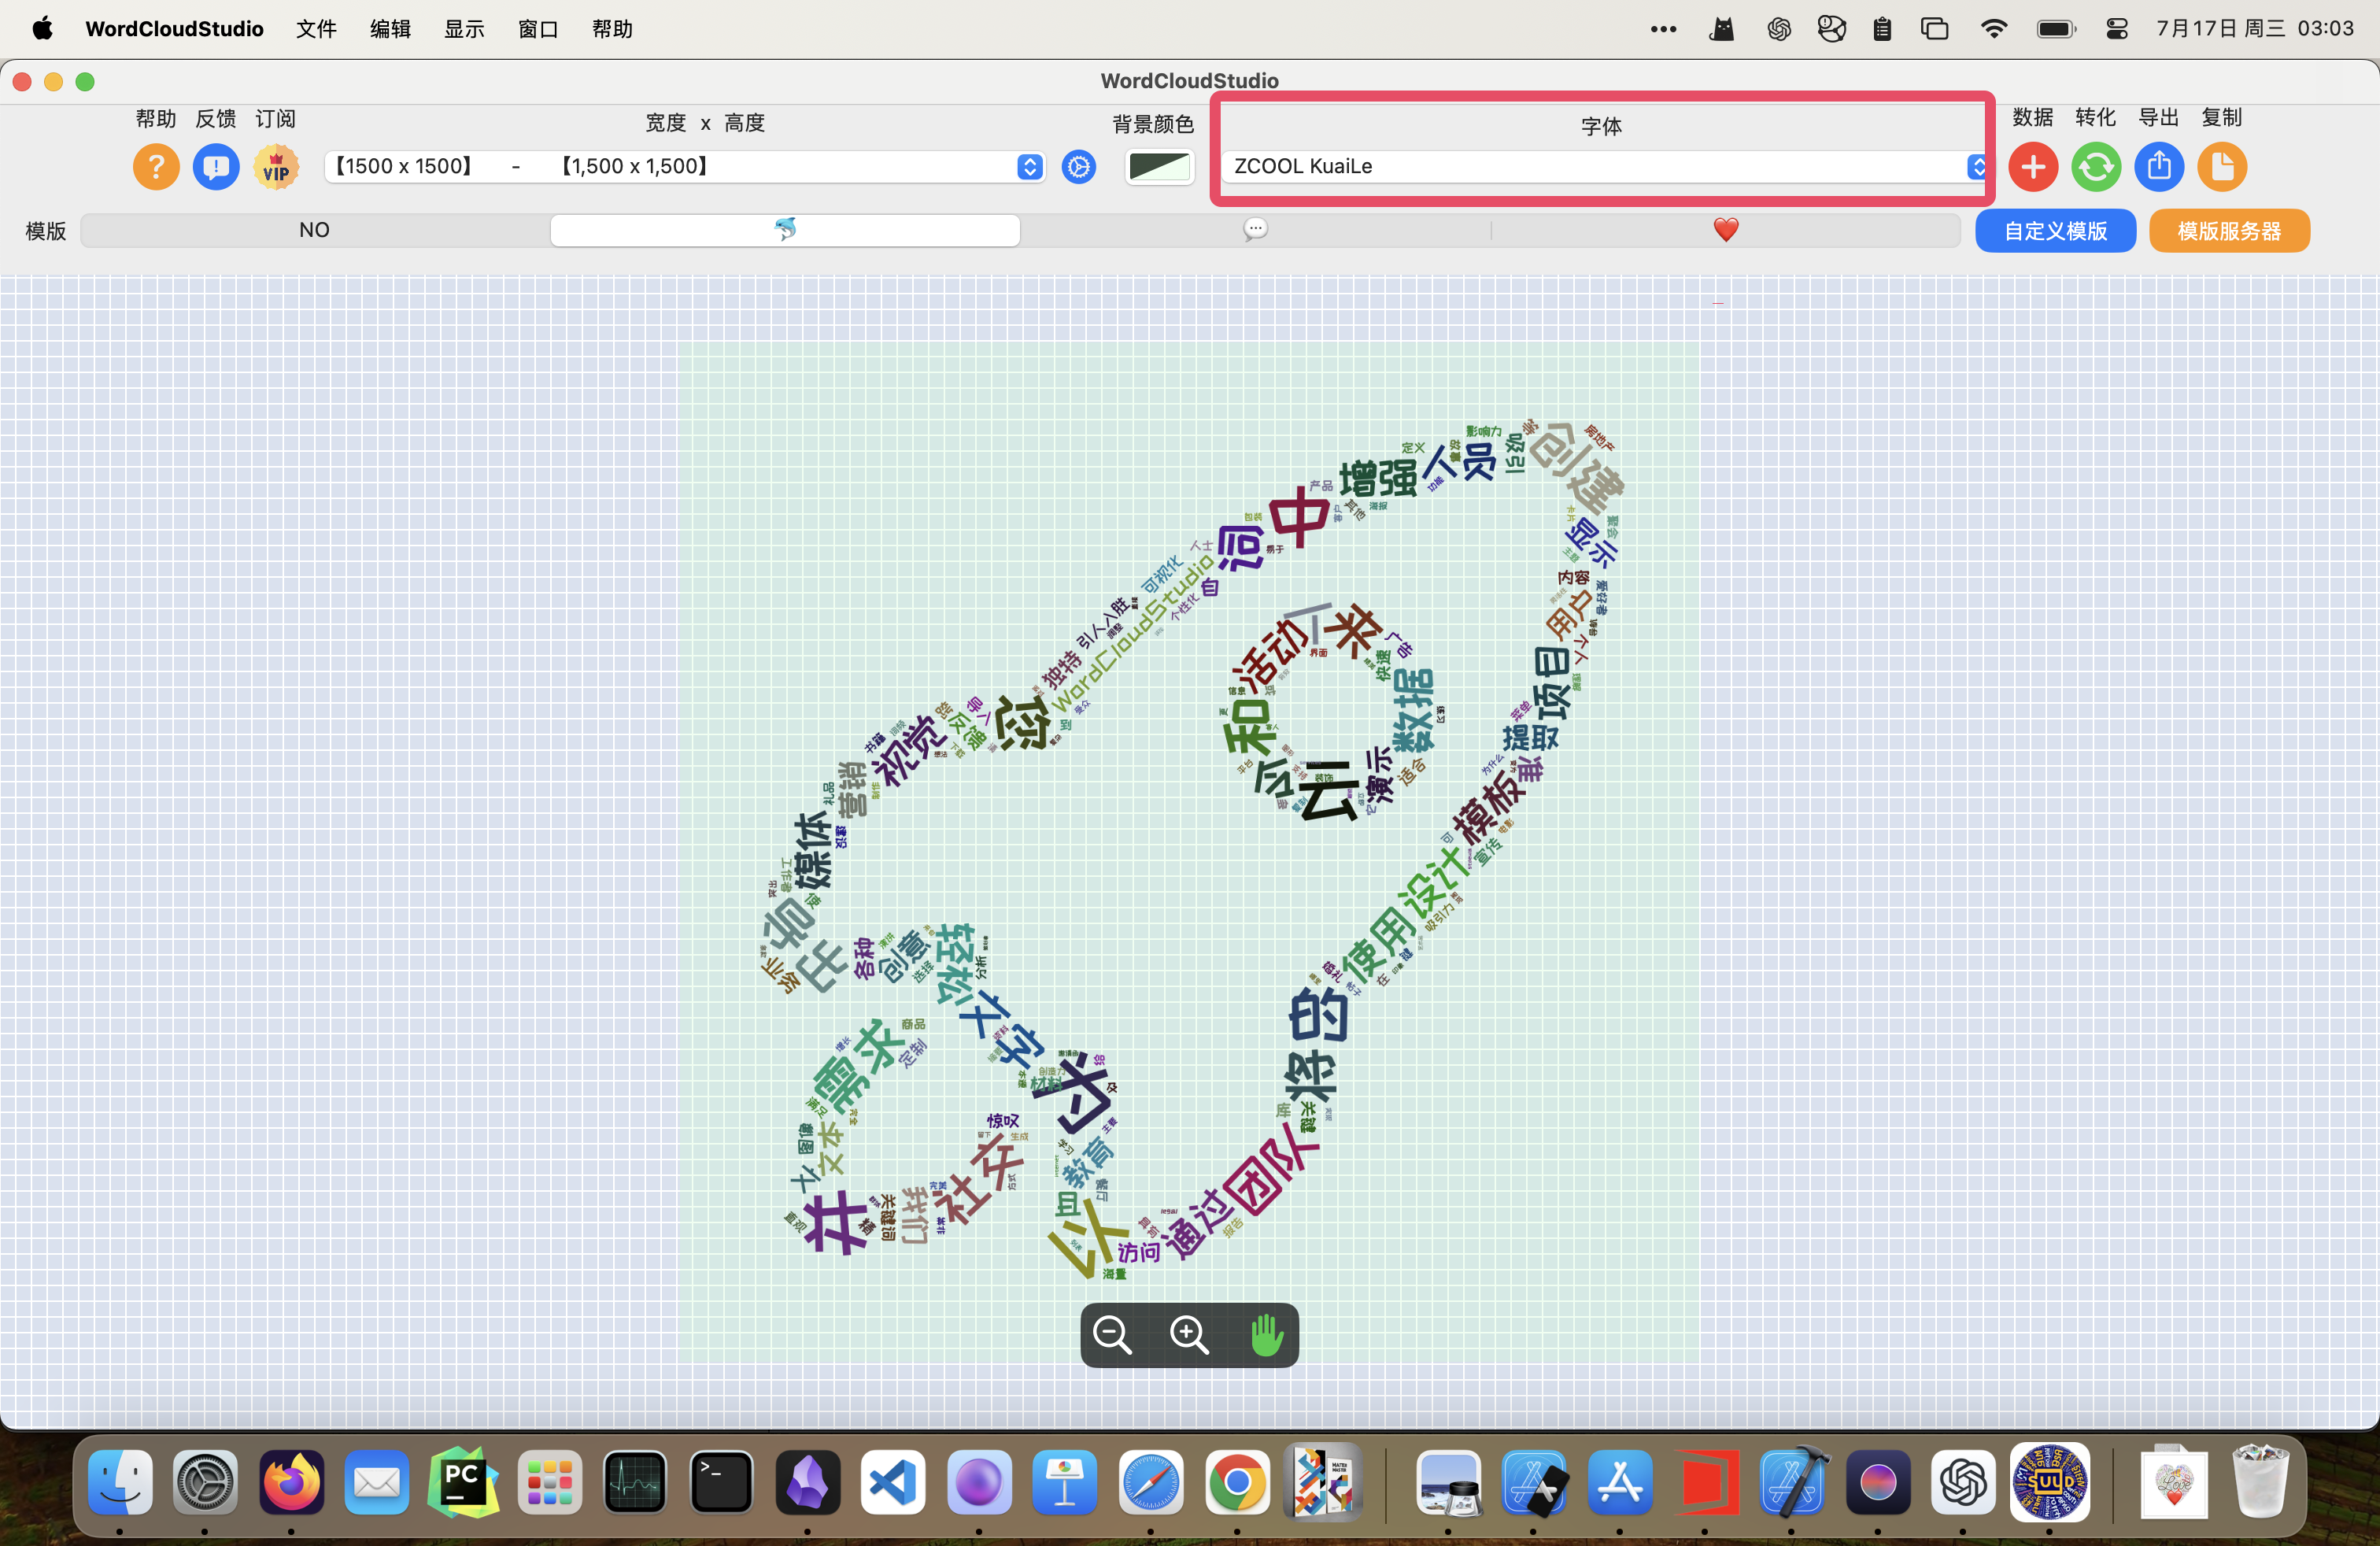The height and width of the screenshot is (1546, 2380).
Task: Click the 自定义模版 button
Action: (2055, 231)
